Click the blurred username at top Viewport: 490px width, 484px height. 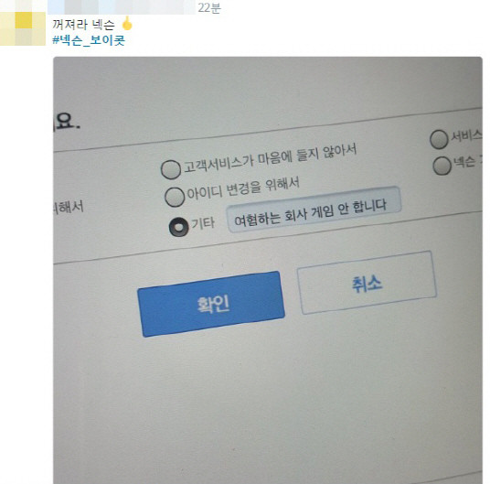[x=122, y=7]
